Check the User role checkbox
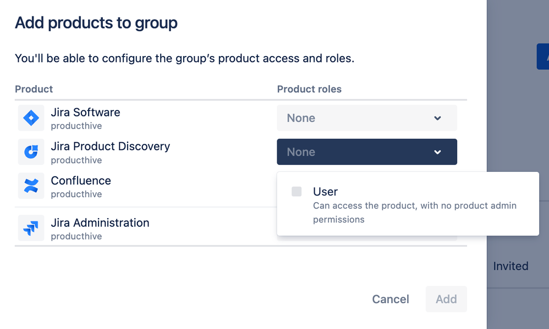Viewport: 549px width, 329px height. pos(297,191)
